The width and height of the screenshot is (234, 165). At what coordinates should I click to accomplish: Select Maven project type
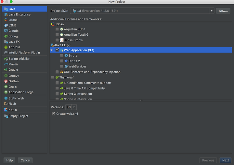coord(24,64)
